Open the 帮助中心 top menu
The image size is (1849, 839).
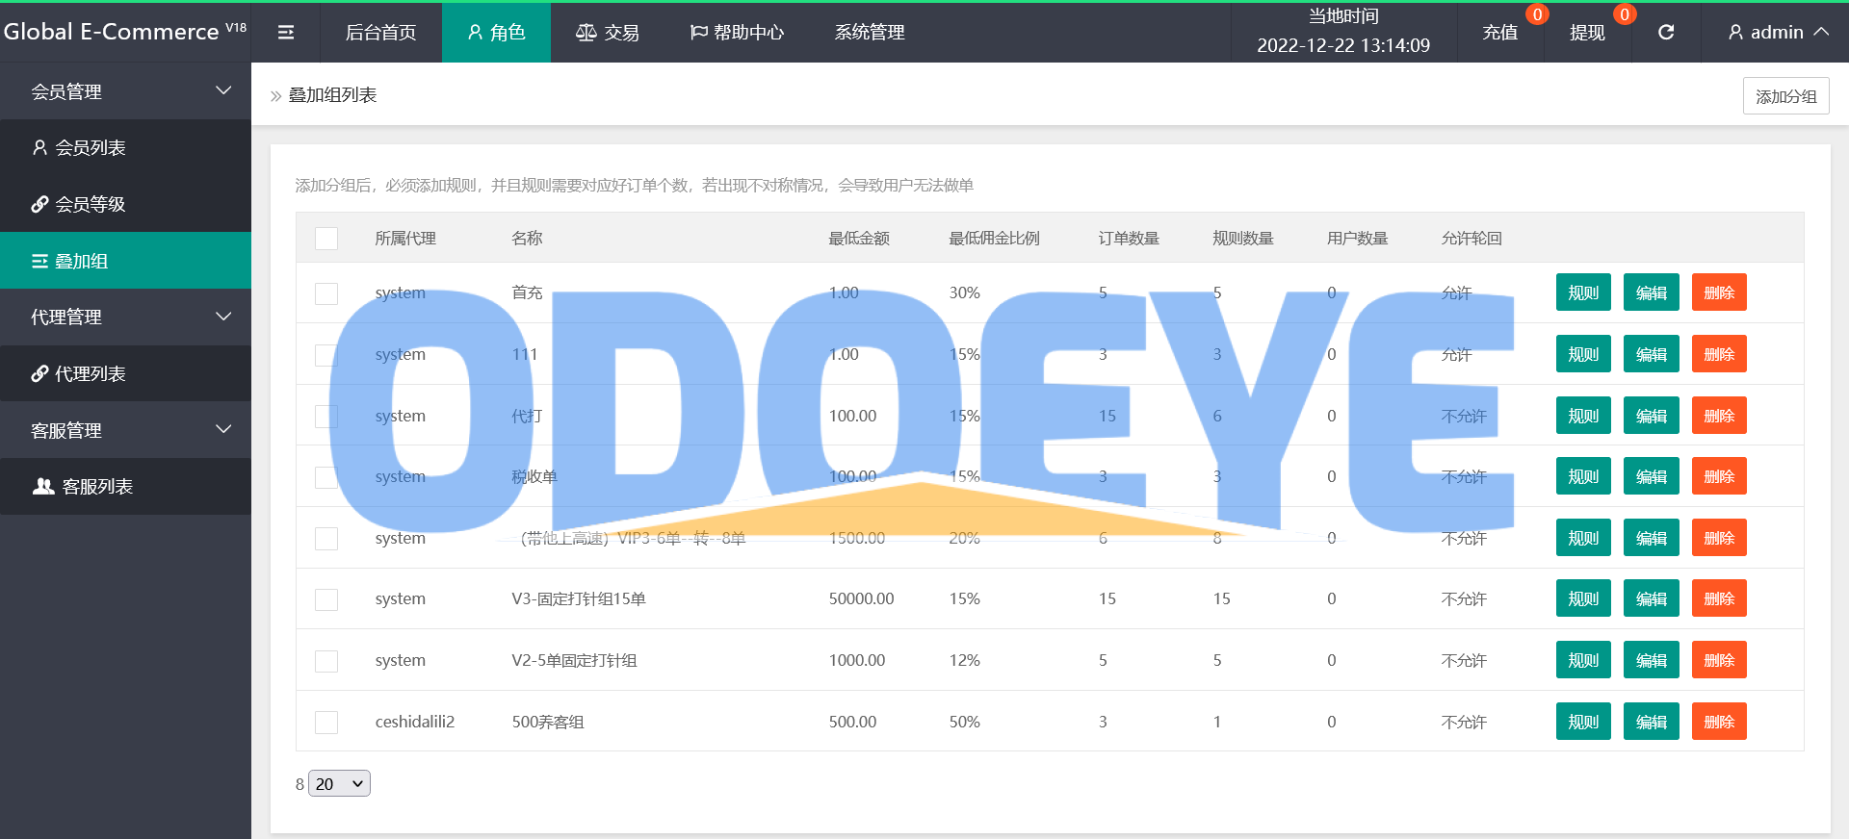tap(737, 33)
